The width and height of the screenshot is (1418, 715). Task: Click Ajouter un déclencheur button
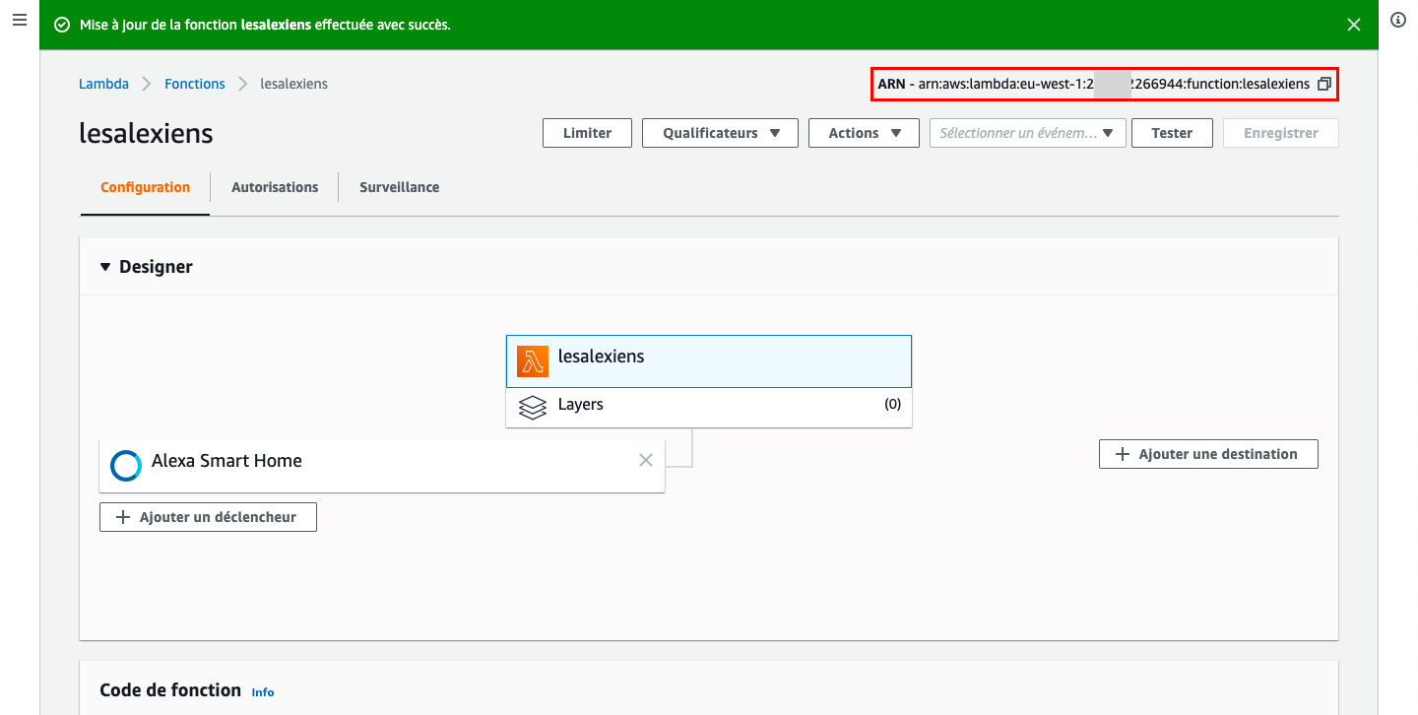tap(208, 517)
